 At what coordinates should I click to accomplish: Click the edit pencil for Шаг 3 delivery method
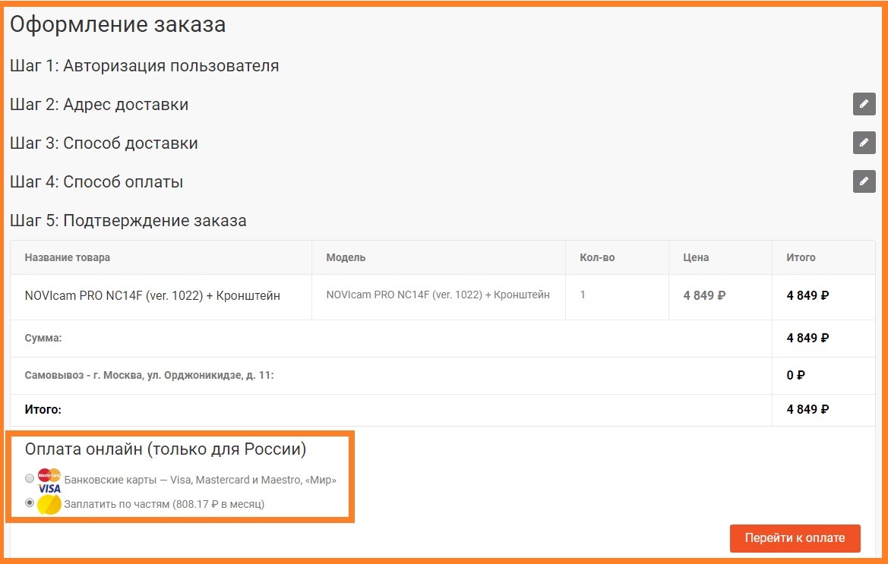(x=864, y=143)
